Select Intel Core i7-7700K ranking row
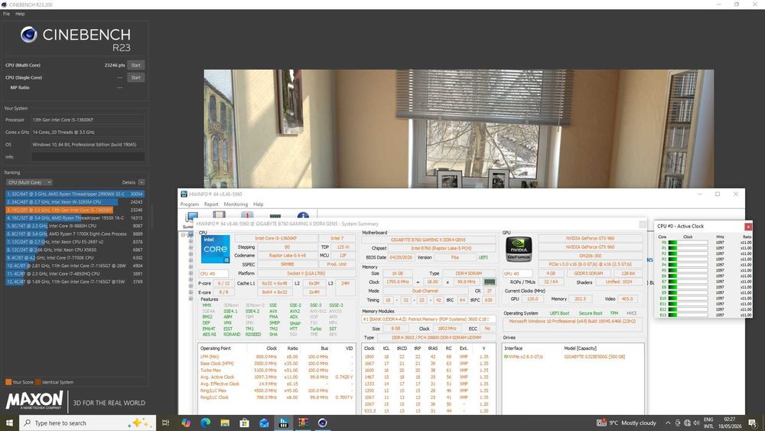The width and height of the screenshot is (765, 431). pyautogui.click(x=75, y=258)
